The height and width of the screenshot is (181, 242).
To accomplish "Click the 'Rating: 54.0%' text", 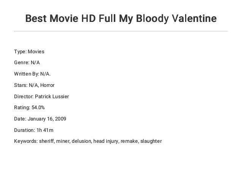I will (x=29, y=107).
